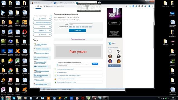Open the 2ip.ru VK group link
178x100 pixels.
pos(114,43)
